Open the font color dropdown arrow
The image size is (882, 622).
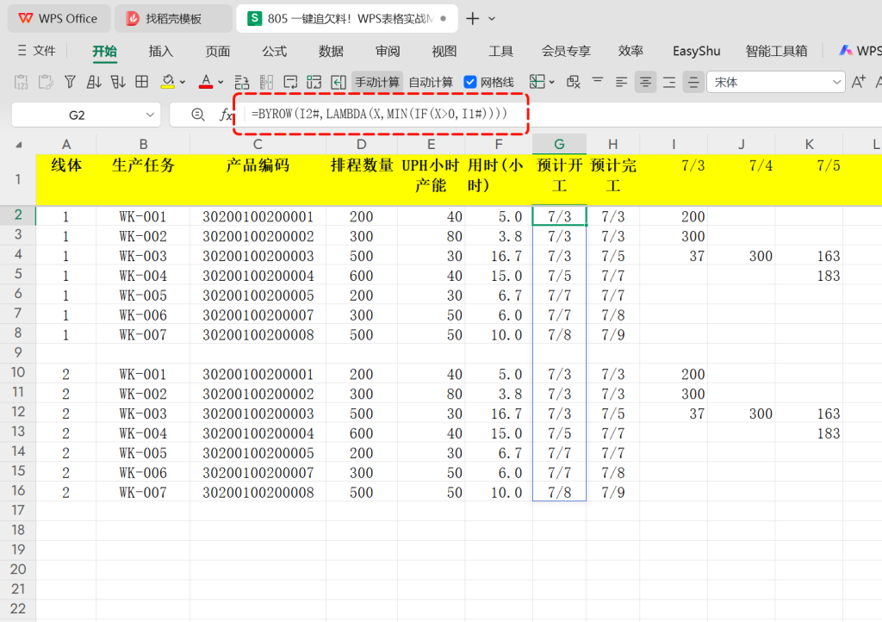click(220, 82)
